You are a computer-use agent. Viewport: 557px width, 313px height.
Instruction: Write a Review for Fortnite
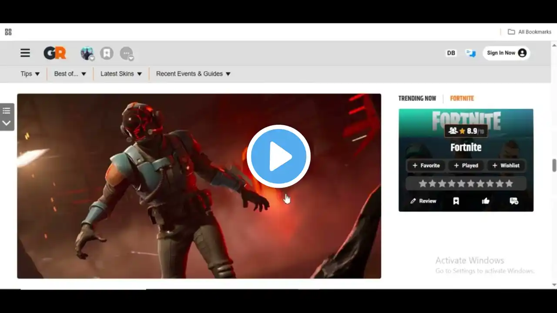click(x=423, y=201)
